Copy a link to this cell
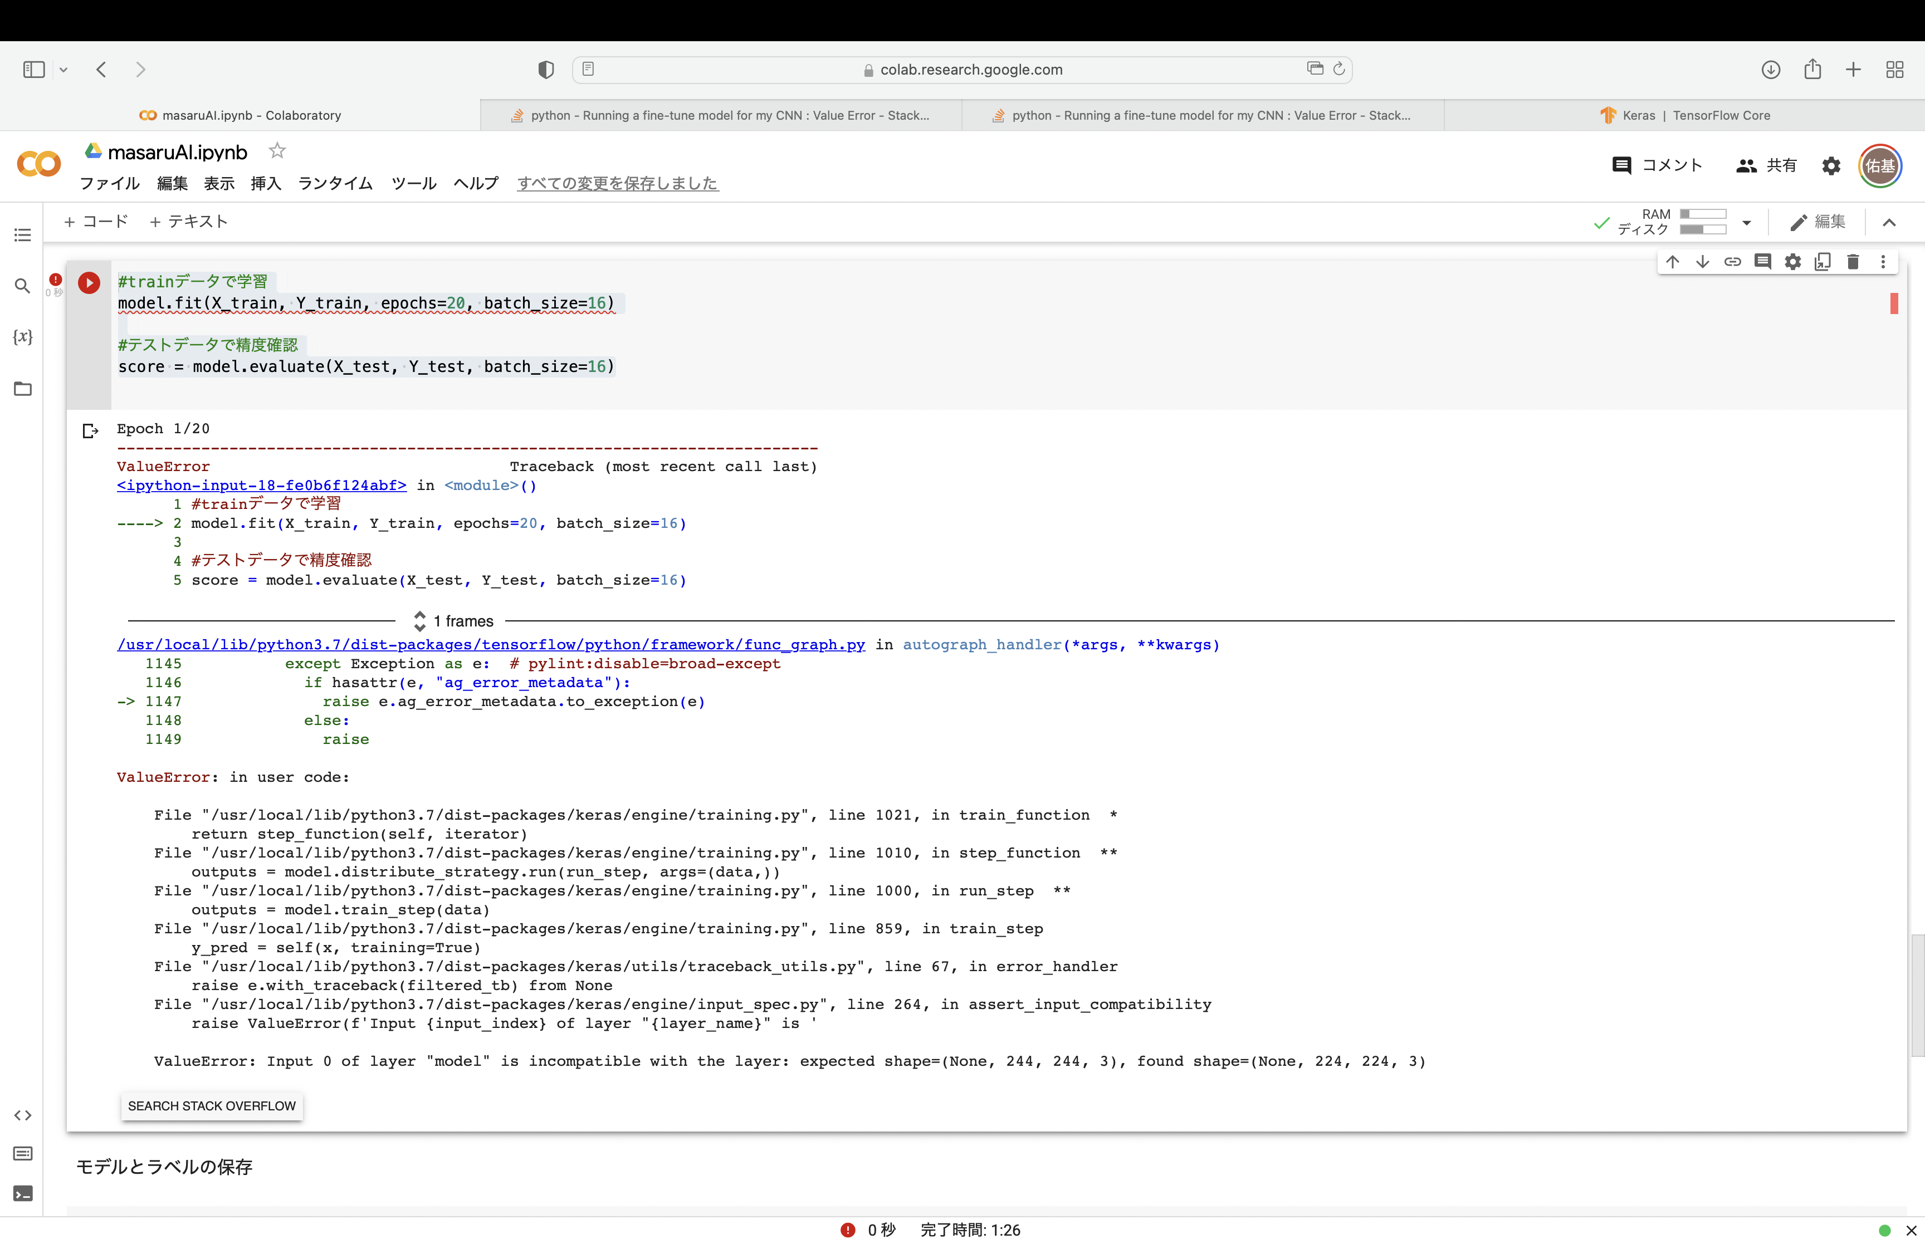The width and height of the screenshot is (1925, 1244). click(x=1732, y=262)
